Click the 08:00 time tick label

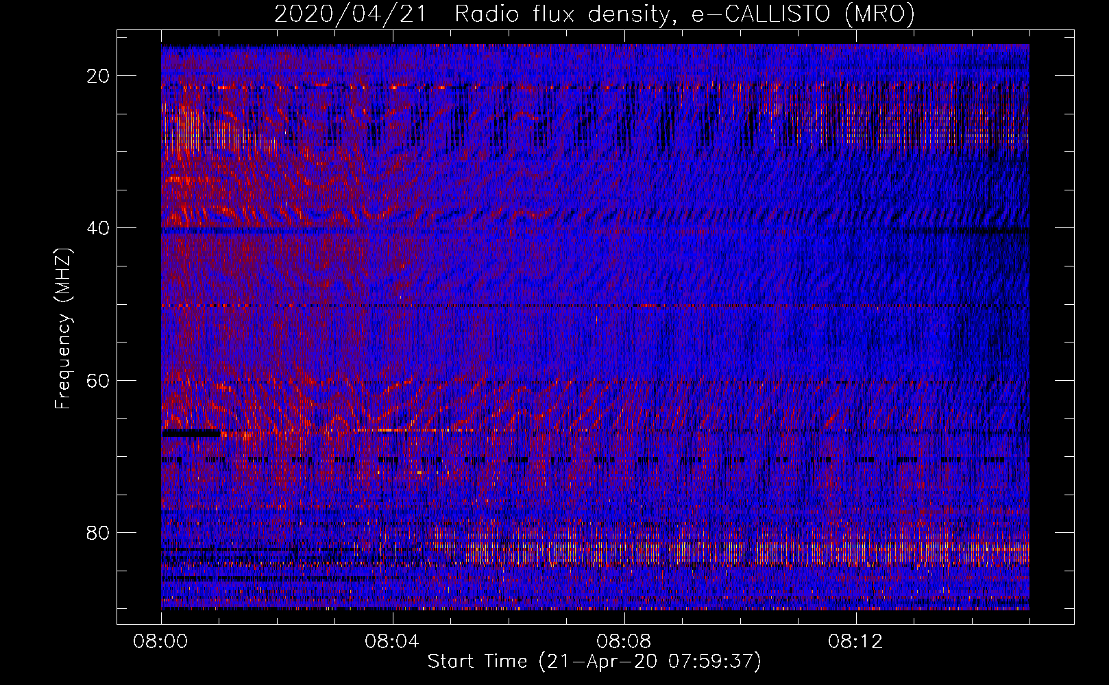[161, 642]
